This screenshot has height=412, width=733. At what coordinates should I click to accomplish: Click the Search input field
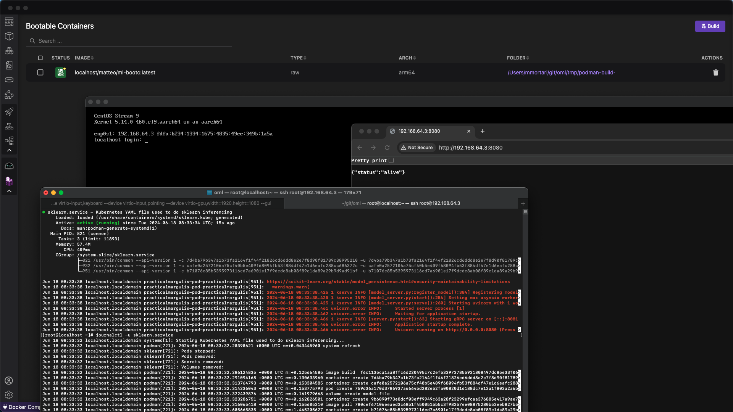[129, 41]
